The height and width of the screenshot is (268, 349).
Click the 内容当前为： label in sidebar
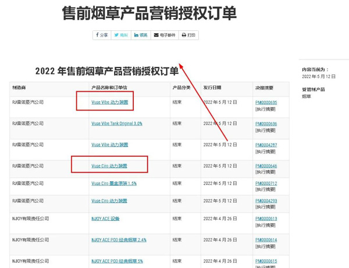[x=315, y=70]
